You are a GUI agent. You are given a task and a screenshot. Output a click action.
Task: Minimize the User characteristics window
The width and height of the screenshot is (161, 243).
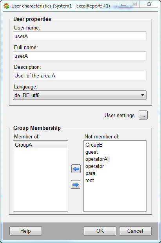tap(124, 4)
